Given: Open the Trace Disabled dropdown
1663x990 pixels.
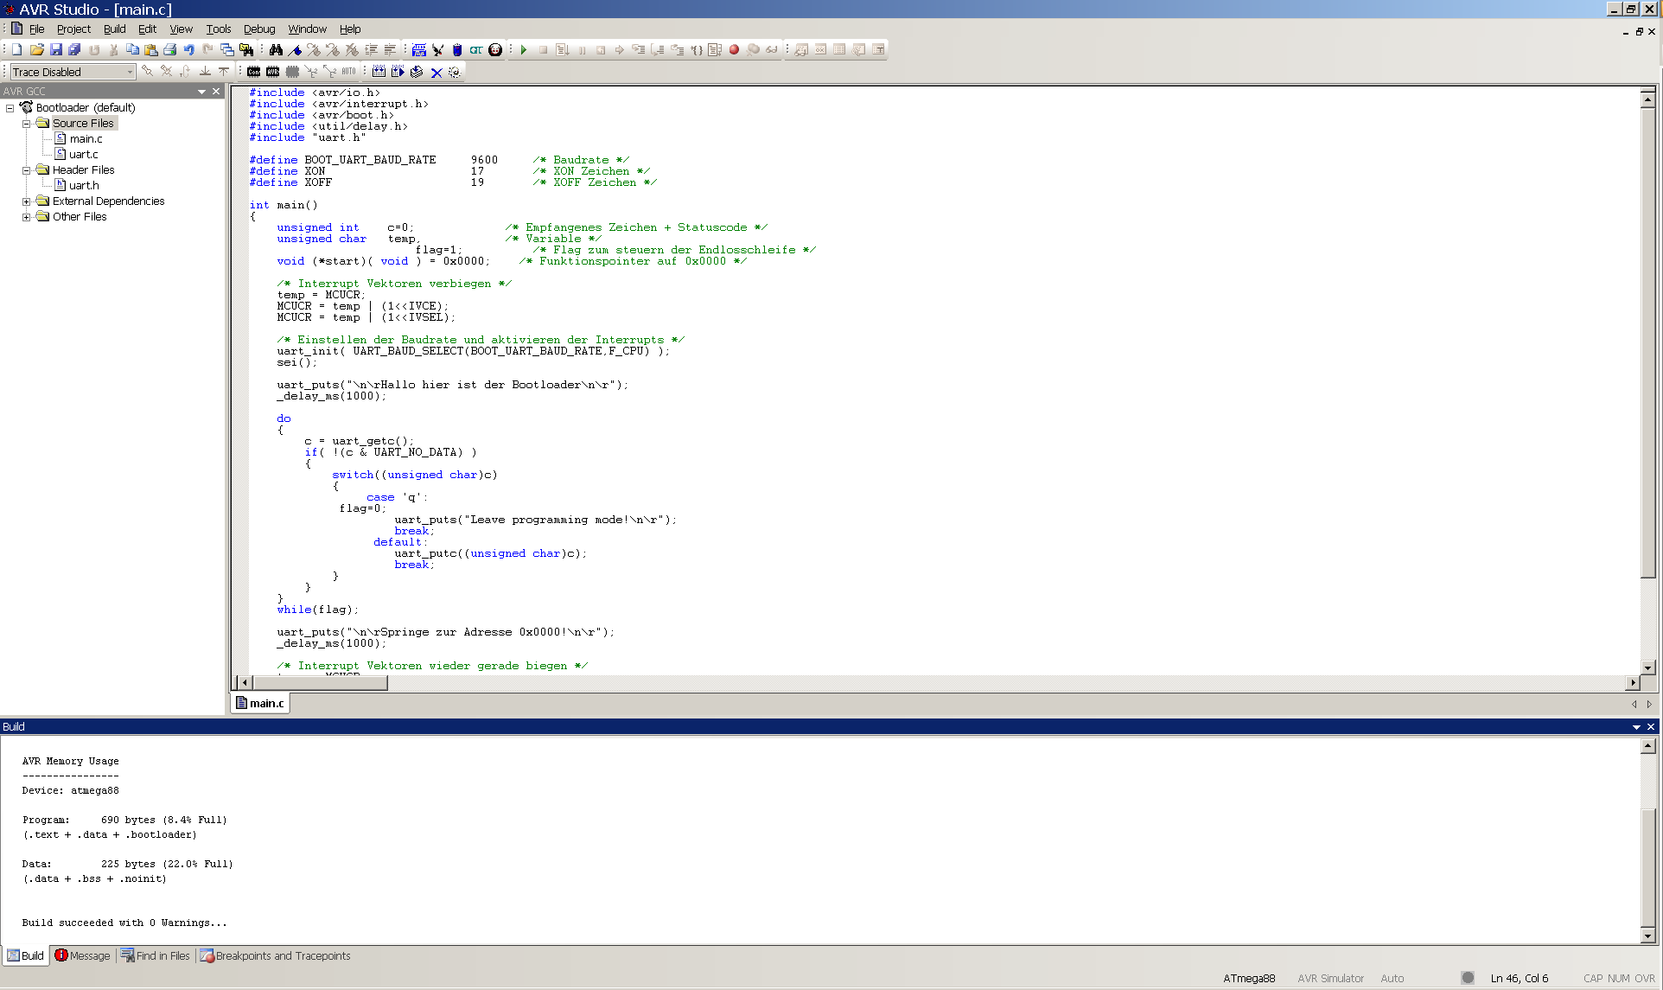Looking at the screenshot, I should point(130,73).
